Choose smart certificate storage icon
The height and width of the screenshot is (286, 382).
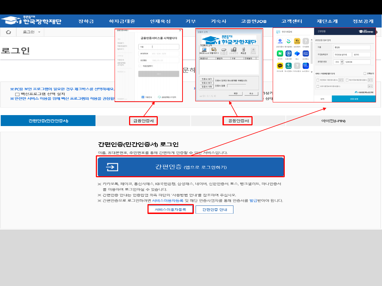pyautogui.click(x=233, y=50)
